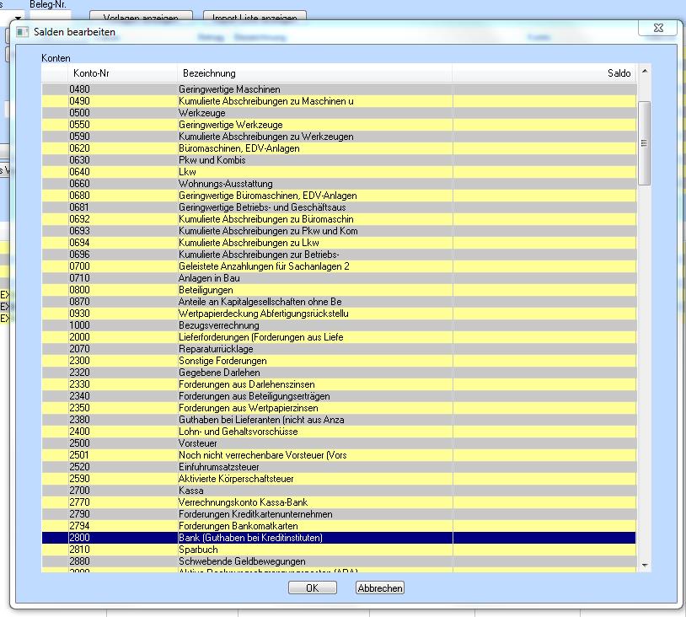This screenshot has width=686, height=617.
Task: Close the Salden bearbeiten dialog
Action: click(x=657, y=30)
